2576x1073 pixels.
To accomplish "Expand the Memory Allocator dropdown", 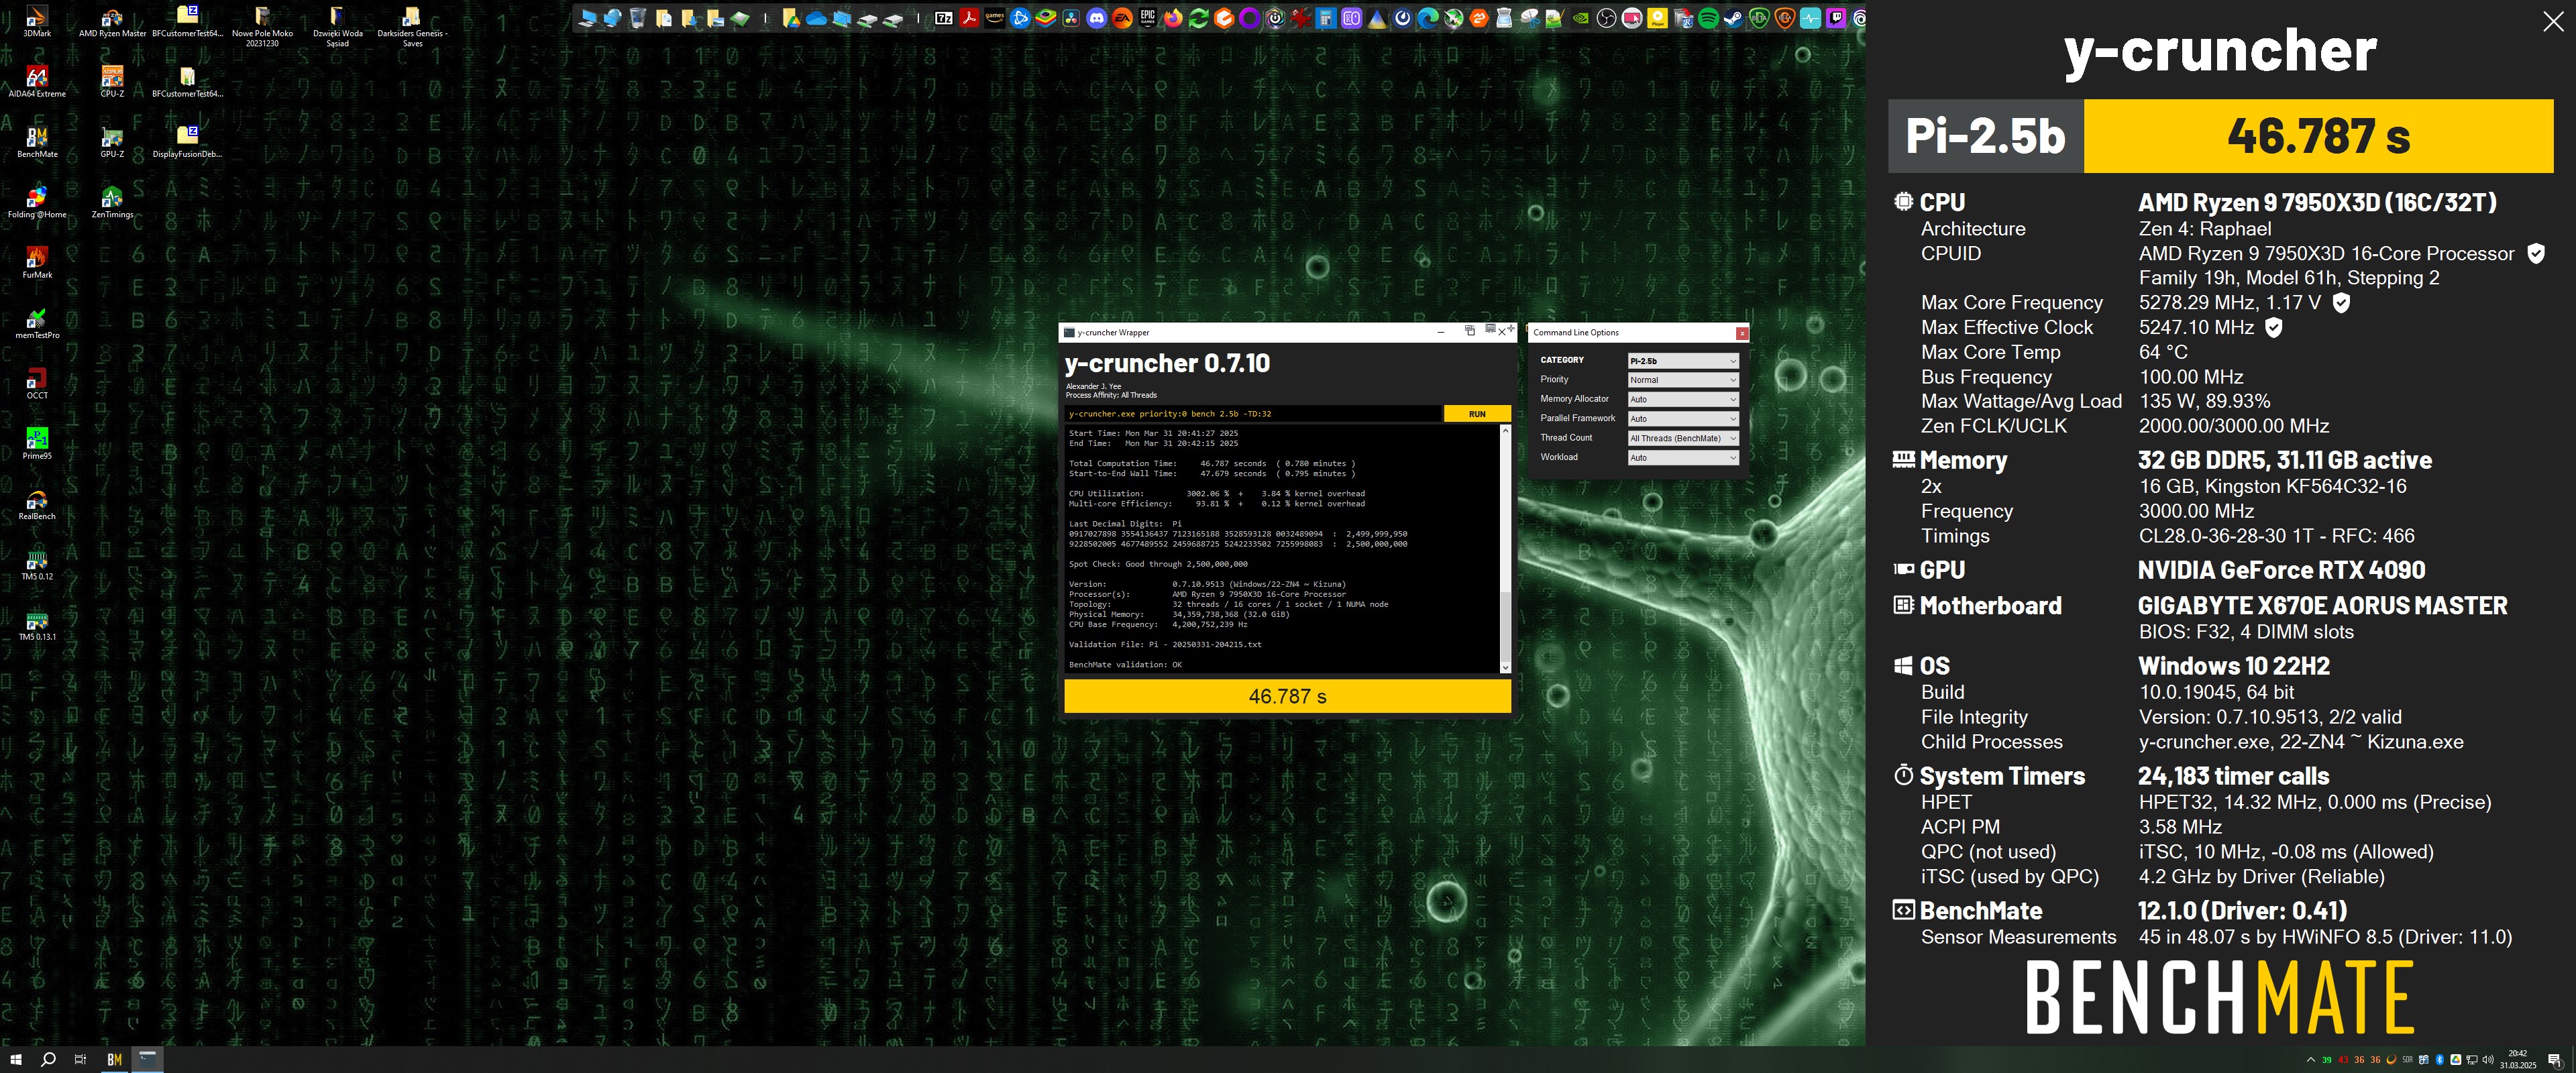I will [x=1683, y=399].
